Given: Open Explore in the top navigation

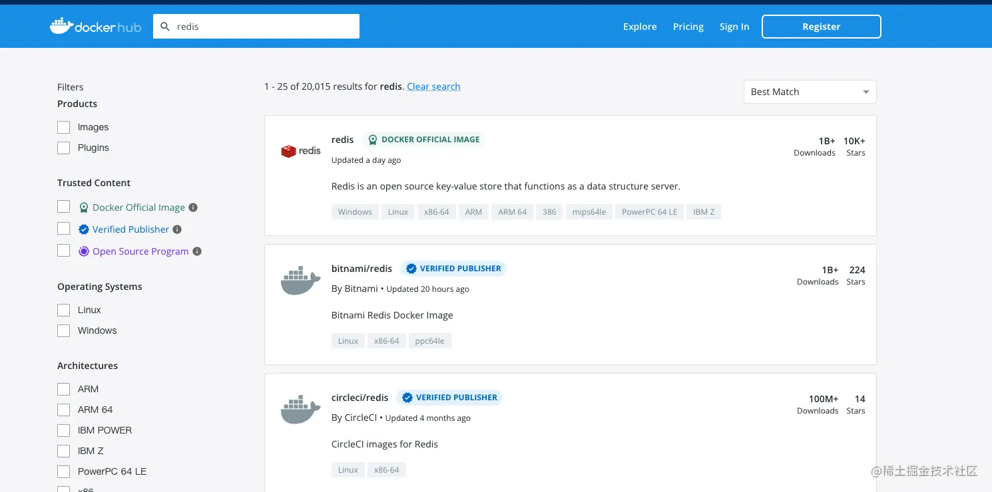Looking at the screenshot, I should tap(640, 27).
